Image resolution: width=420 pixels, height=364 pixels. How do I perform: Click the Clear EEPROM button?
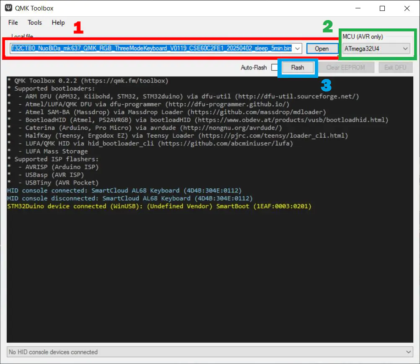pos(345,67)
